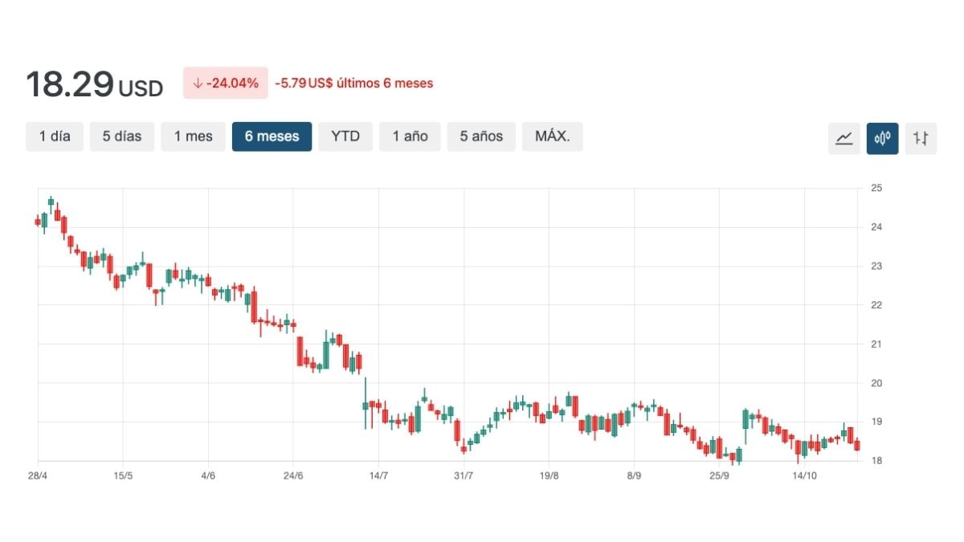Click the red -24.04% change badge

click(225, 83)
